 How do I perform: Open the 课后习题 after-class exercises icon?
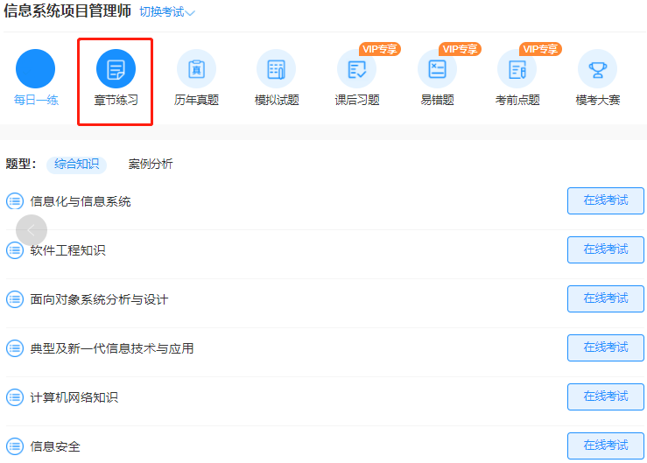pos(357,69)
